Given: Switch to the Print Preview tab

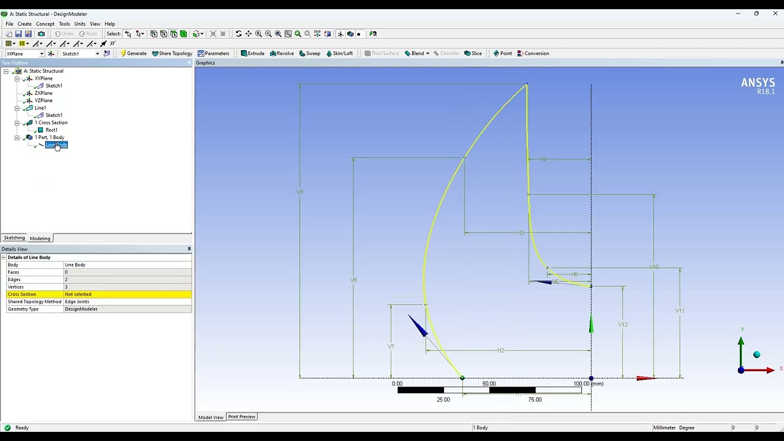Looking at the screenshot, I should click(242, 417).
